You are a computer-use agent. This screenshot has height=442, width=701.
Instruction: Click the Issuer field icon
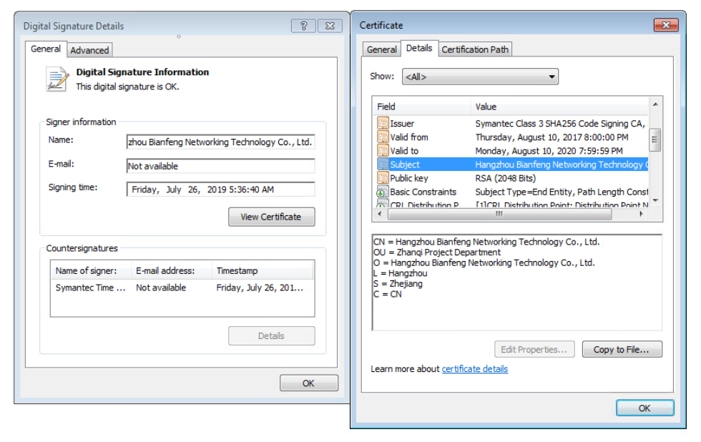[x=383, y=123]
